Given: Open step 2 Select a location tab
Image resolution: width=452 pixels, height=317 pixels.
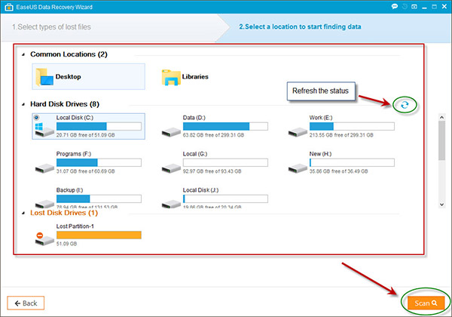Looking at the screenshot, I should coord(299,26).
